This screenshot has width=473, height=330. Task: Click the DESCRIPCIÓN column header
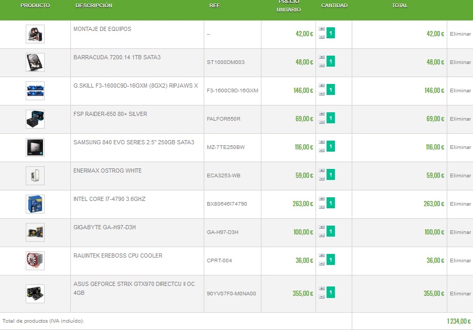94,6
